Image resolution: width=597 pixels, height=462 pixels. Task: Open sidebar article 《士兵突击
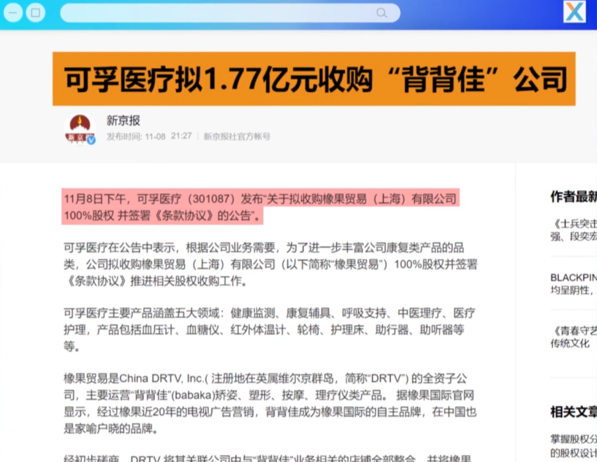[x=573, y=230]
